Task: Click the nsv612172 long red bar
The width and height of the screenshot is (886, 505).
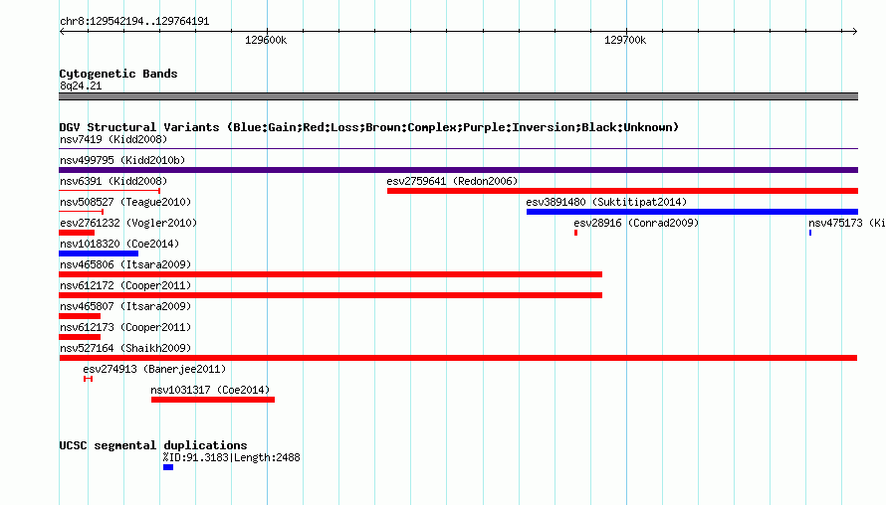Action: (x=331, y=295)
